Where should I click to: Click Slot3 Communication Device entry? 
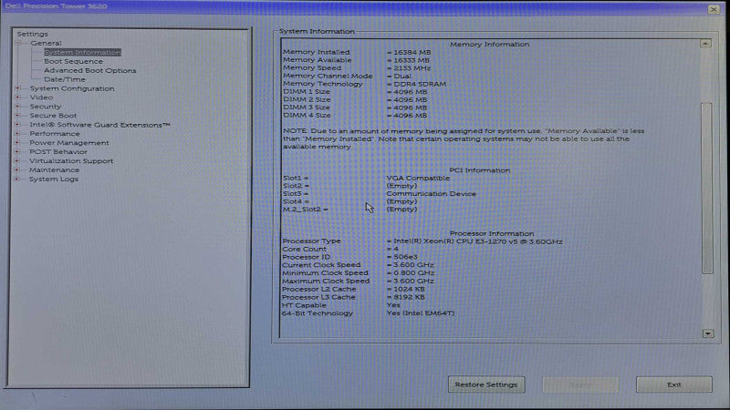click(431, 193)
